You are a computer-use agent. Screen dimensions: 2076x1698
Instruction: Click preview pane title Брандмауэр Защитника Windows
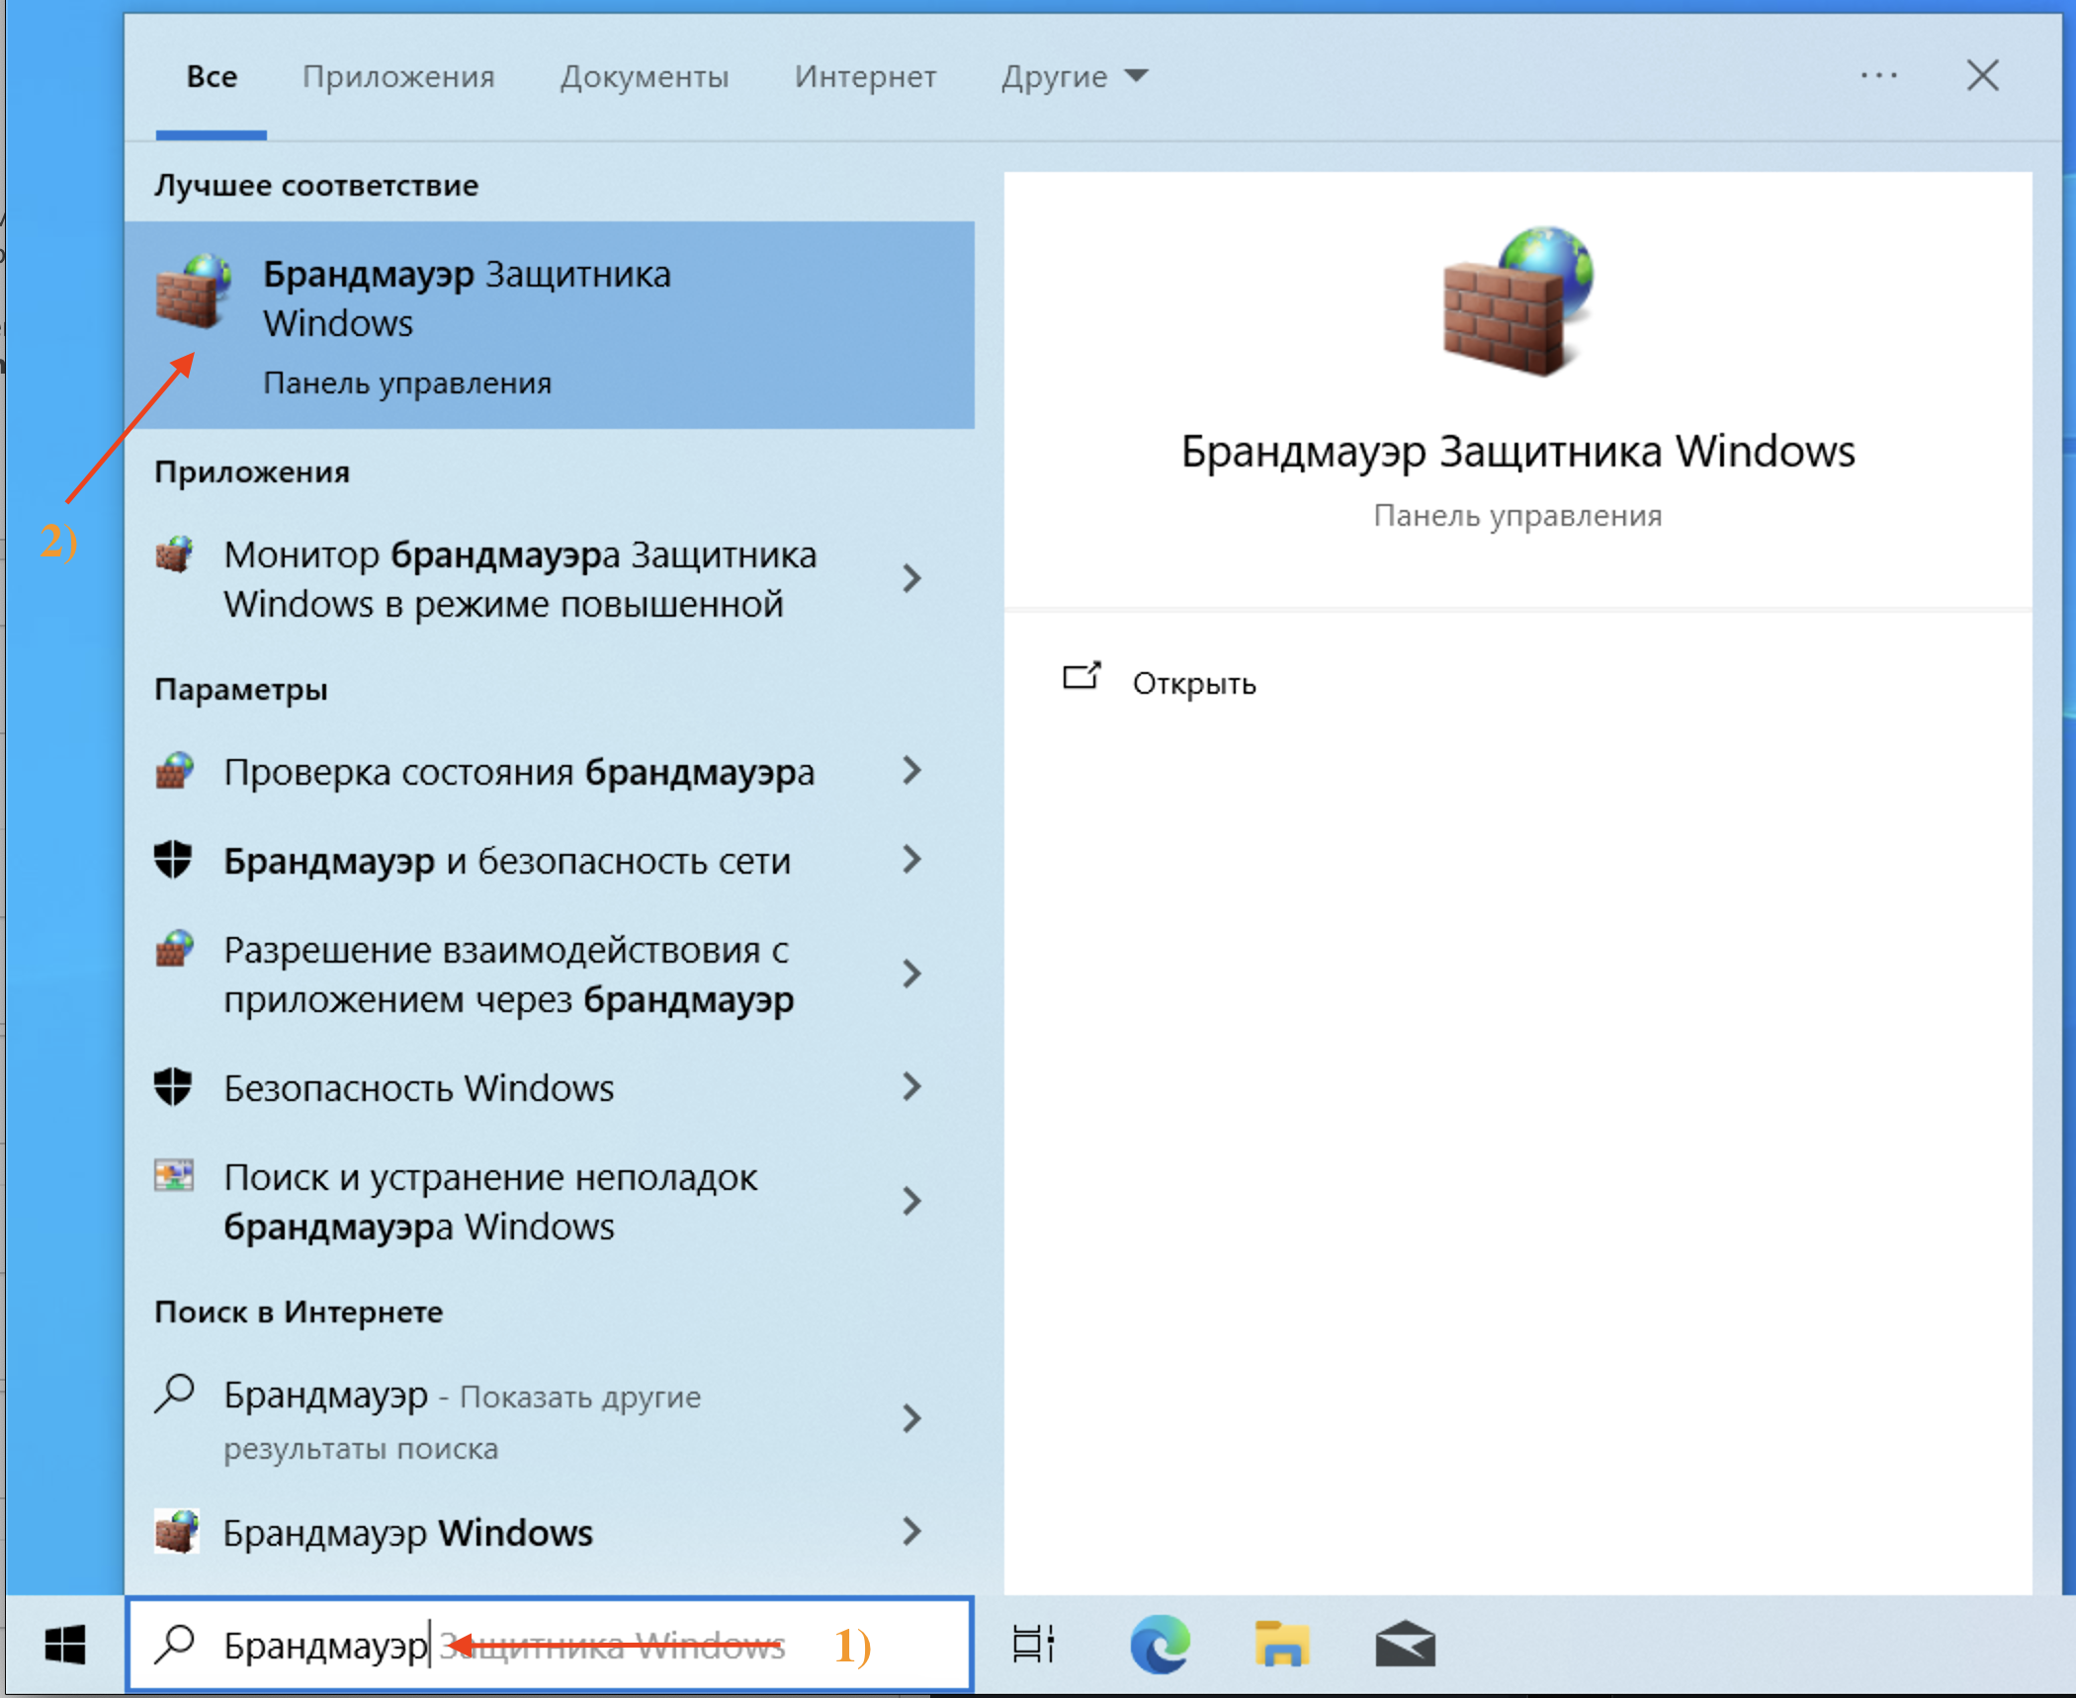coord(1517,451)
